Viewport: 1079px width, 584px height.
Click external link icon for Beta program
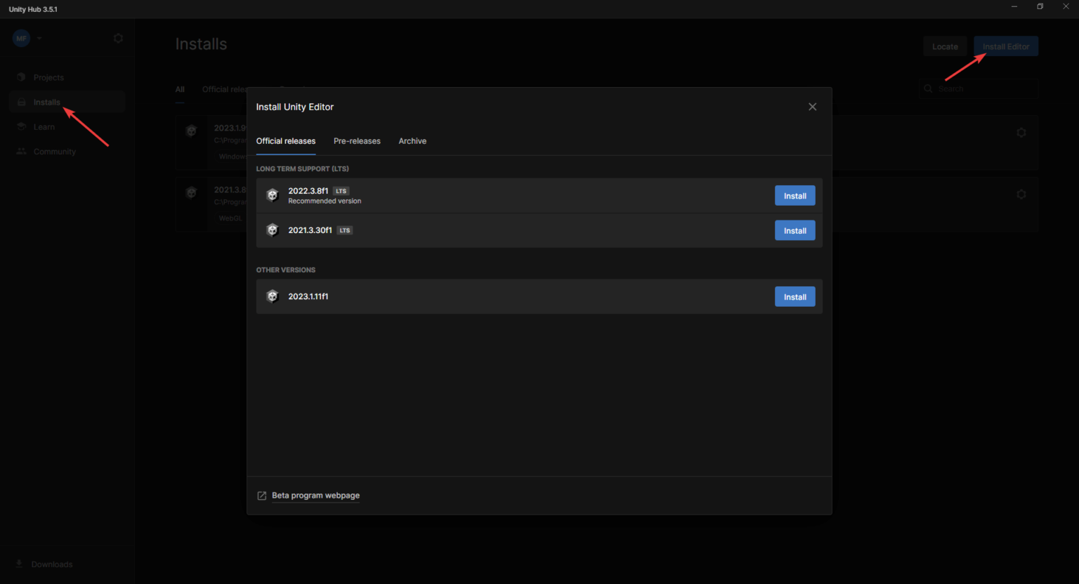[262, 496]
